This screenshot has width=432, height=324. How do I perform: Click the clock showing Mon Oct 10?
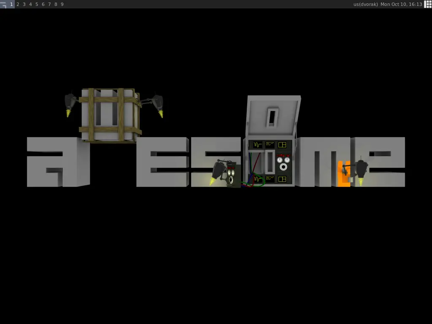[401, 4]
